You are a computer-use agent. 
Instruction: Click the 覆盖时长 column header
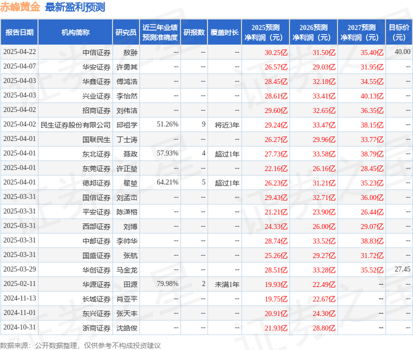[x=224, y=32]
